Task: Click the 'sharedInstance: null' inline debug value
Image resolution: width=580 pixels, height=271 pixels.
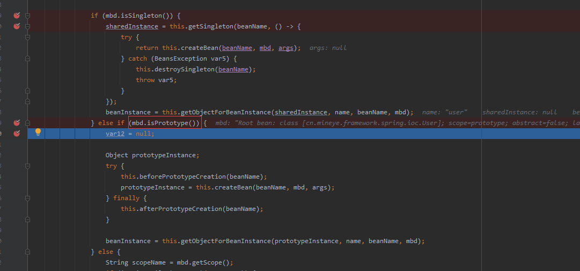Action: click(x=520, y=112)
